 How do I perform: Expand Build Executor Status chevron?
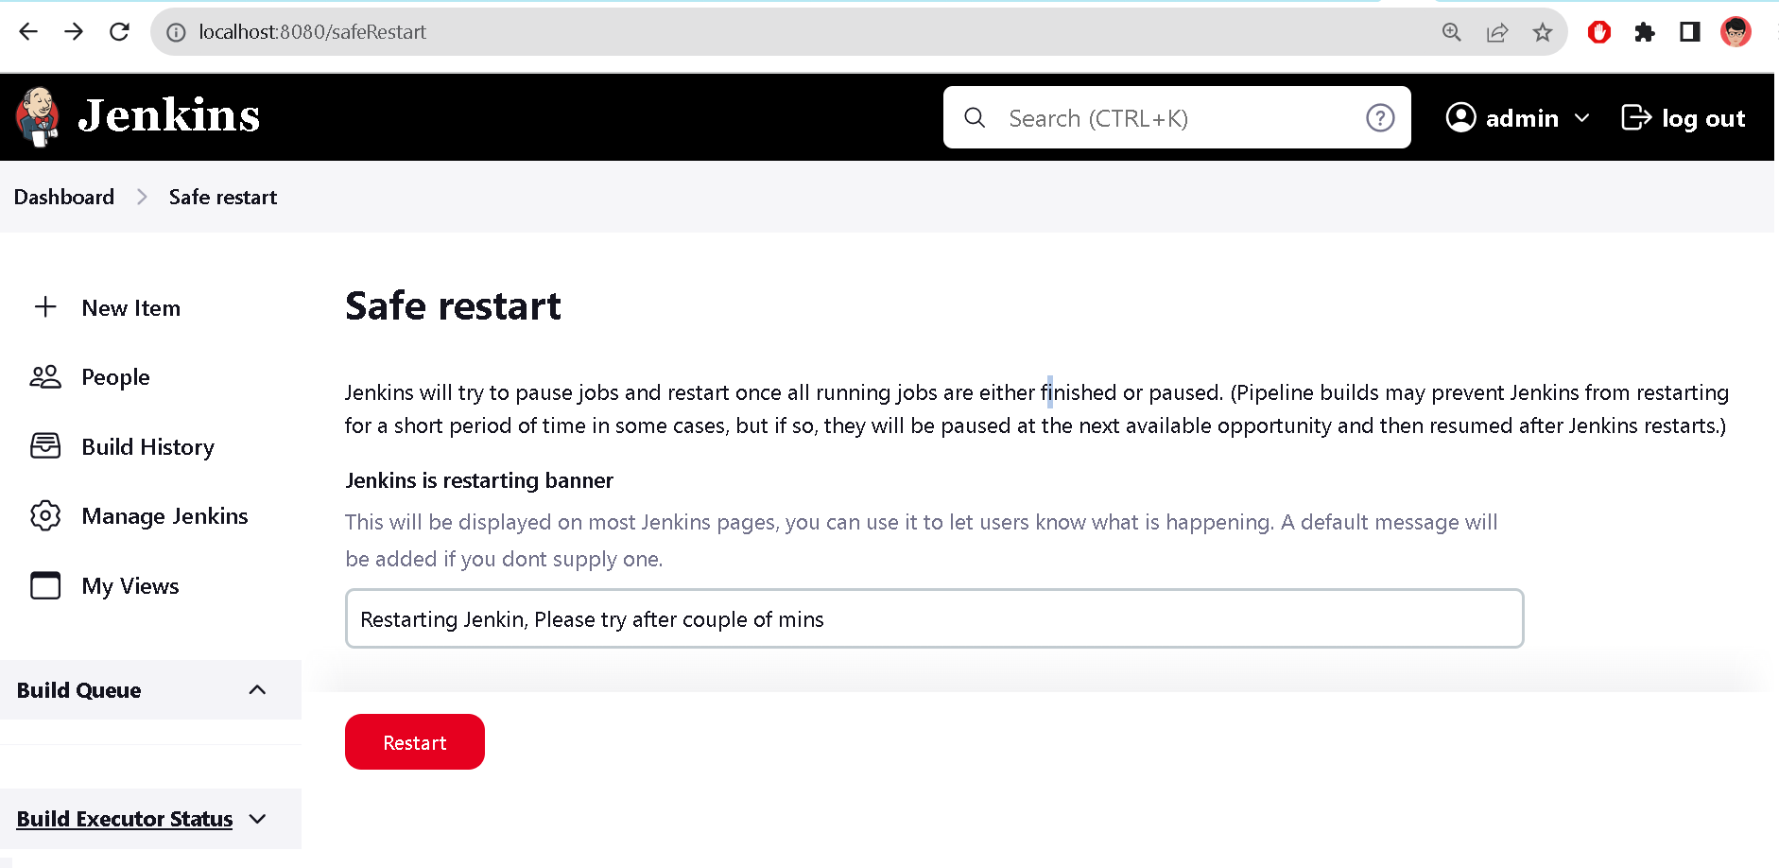257,819
